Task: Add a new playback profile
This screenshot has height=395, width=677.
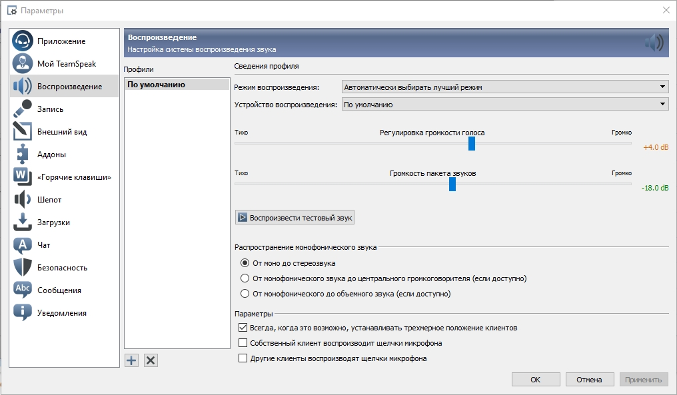Action: [x=131, y=360]
